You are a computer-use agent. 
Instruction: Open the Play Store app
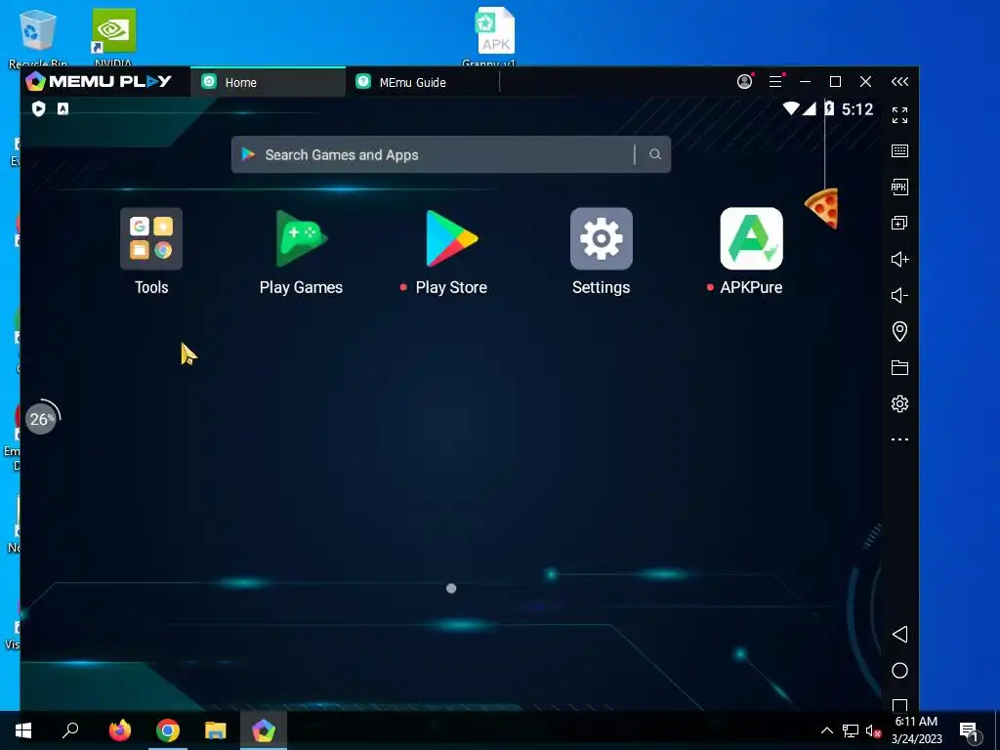451,238
